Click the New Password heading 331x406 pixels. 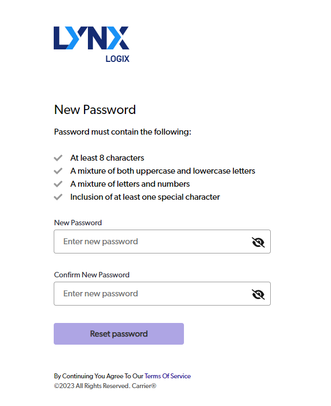95,110
